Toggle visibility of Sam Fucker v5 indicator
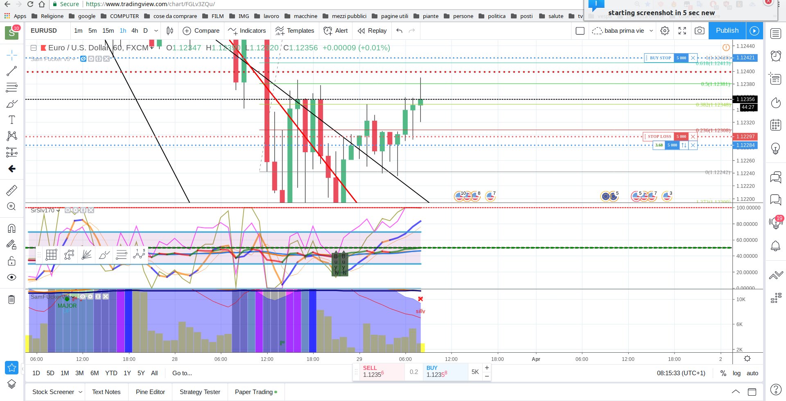 83,59
